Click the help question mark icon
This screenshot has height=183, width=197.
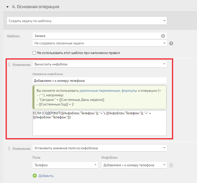(171, 43)
